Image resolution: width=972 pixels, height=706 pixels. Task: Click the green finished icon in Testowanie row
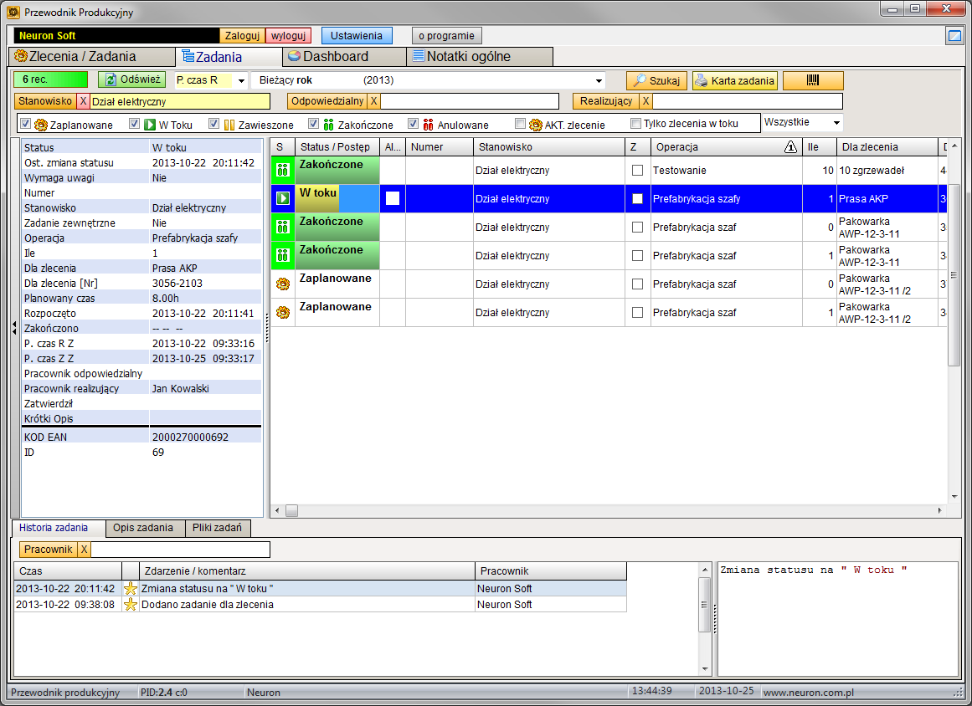283,171
